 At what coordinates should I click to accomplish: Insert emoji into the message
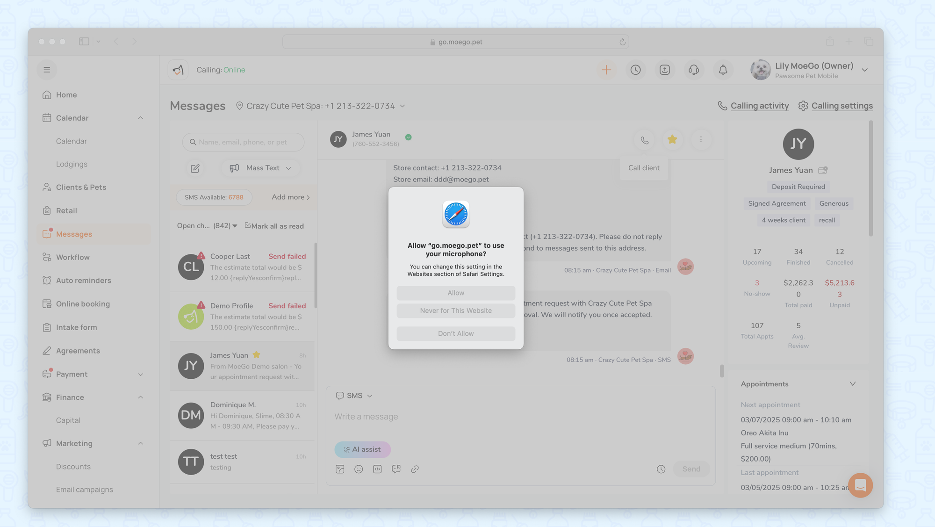[x=359, y=469]
